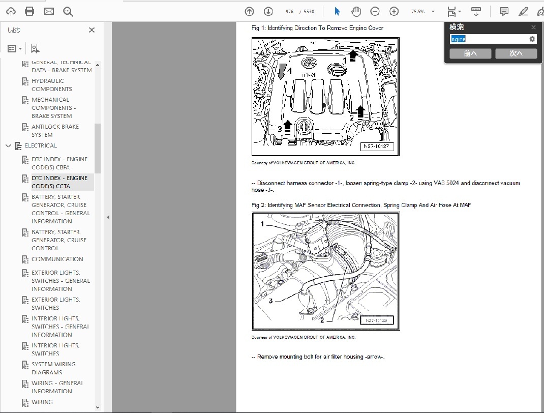Click the bookmarks panel scrollbar thumb

(x=98, y=148)
